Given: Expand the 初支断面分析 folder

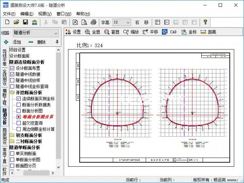Looking at the screenshot, I should [12, 135].
